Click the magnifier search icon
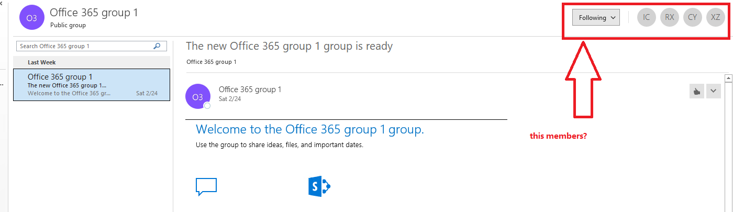This screenshot has width=733, height=212. pyautogui.click(x=157, y=46)
